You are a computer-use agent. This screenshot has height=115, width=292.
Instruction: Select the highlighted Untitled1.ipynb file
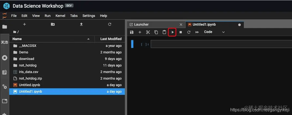(x=67, y=92)
